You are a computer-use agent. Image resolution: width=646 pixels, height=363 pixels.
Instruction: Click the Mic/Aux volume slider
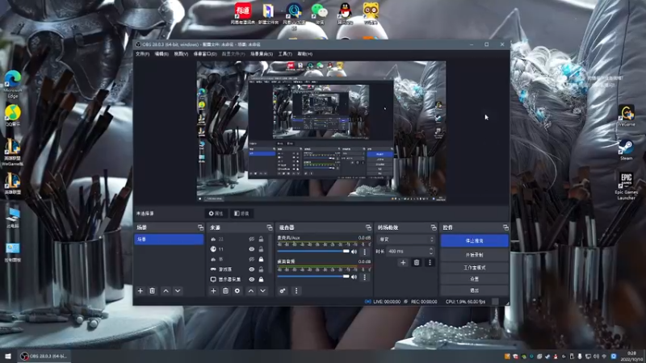pos(313,252)
